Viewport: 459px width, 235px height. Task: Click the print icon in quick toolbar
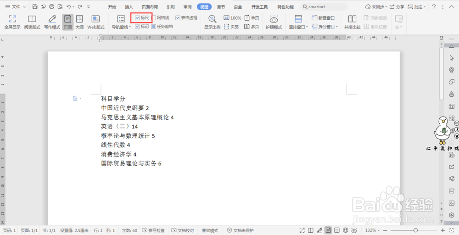tap(52, 6)
